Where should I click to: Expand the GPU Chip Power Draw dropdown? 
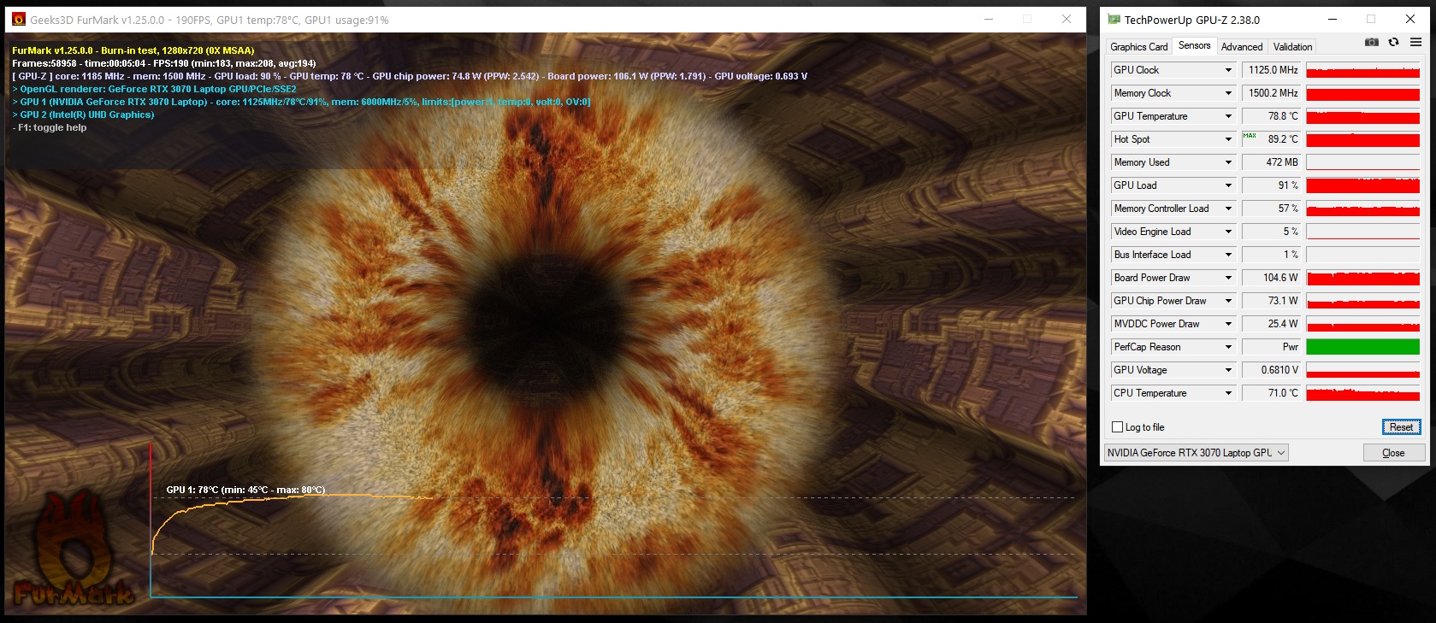[x=1228, y=301]
